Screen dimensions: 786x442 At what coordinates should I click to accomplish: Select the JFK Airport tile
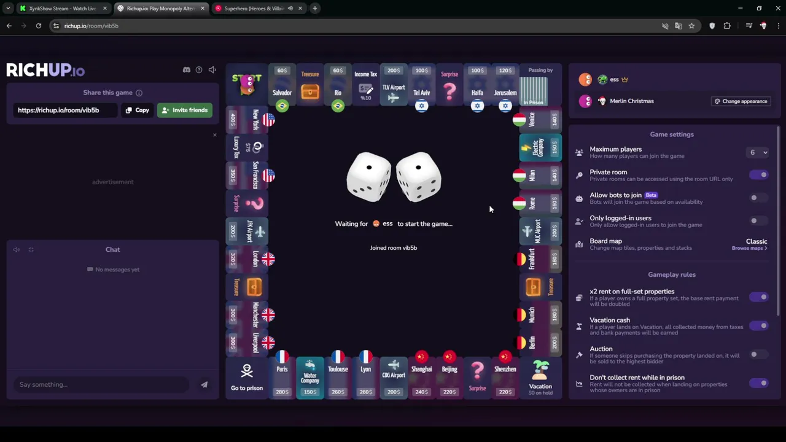pos(247,231)
